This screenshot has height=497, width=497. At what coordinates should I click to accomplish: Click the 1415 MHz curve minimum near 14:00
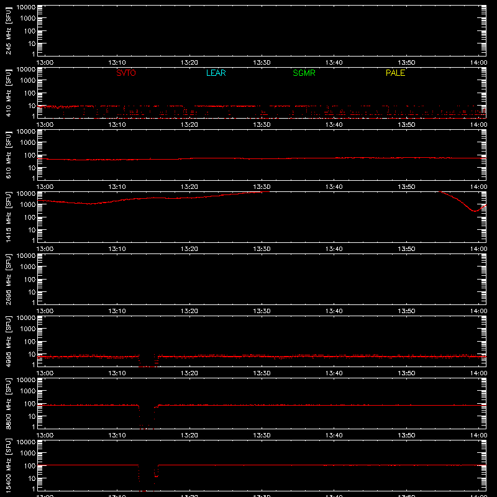[474, 211]
